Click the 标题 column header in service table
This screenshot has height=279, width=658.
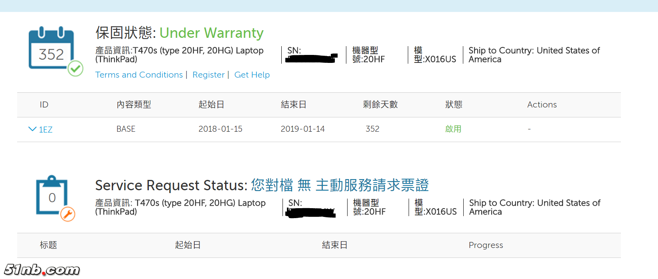[48, 245]
